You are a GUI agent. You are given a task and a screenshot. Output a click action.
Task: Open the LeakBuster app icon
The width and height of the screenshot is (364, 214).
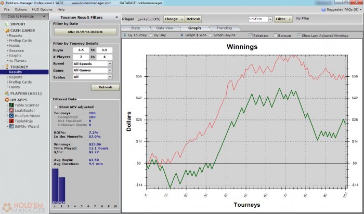pos(11,110)
